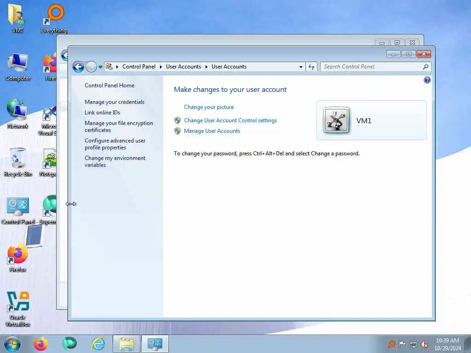Open the address bar history dropdown
Image resolution: width=471 pixels, height=353 pixels.
pos(301,67)
